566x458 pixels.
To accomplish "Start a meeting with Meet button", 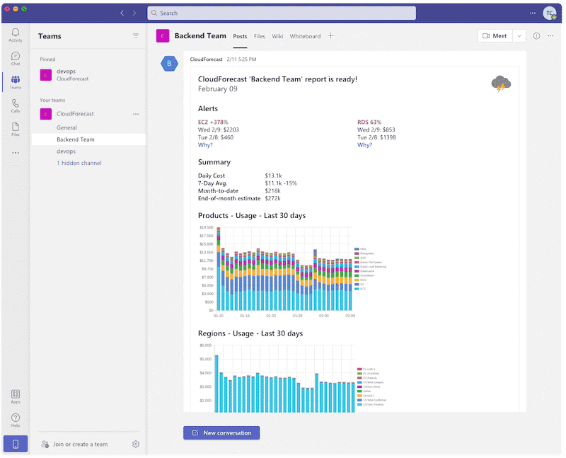I will coord(495,36).
